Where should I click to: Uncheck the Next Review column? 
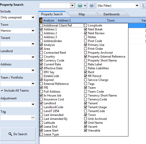[x=86, y=33]
